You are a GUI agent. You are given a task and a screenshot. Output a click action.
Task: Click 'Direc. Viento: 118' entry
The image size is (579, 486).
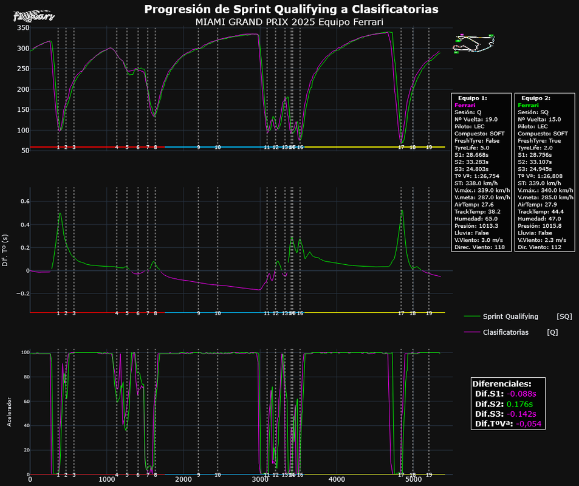pos(480,247)
